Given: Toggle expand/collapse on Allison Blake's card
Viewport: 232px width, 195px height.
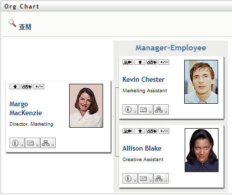Looking at the screenshot, I should (x=164, y=131).
